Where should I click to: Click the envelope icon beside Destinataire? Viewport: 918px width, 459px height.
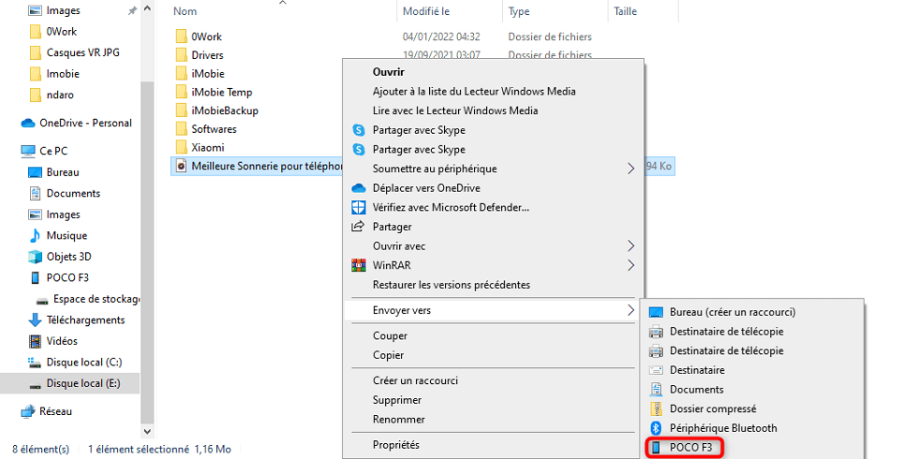point(657,370)
